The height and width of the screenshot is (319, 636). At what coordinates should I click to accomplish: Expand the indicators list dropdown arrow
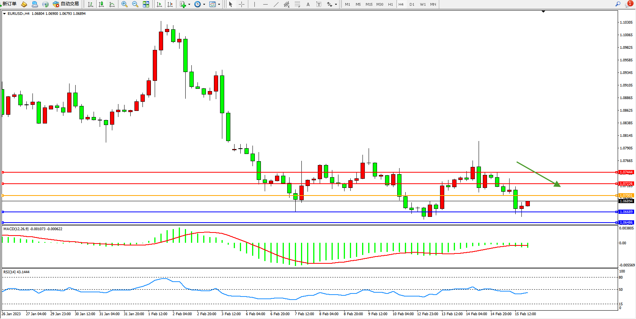189,5
